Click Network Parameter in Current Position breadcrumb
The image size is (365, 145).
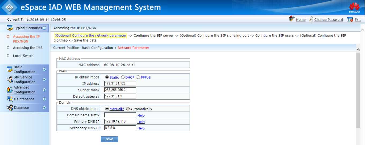click(133, 48)
